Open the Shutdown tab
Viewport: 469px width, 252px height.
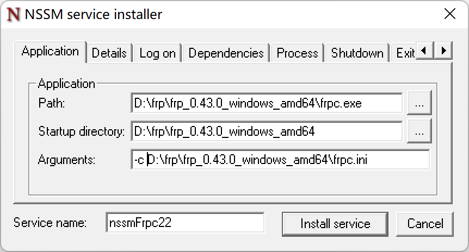(357, 53)
